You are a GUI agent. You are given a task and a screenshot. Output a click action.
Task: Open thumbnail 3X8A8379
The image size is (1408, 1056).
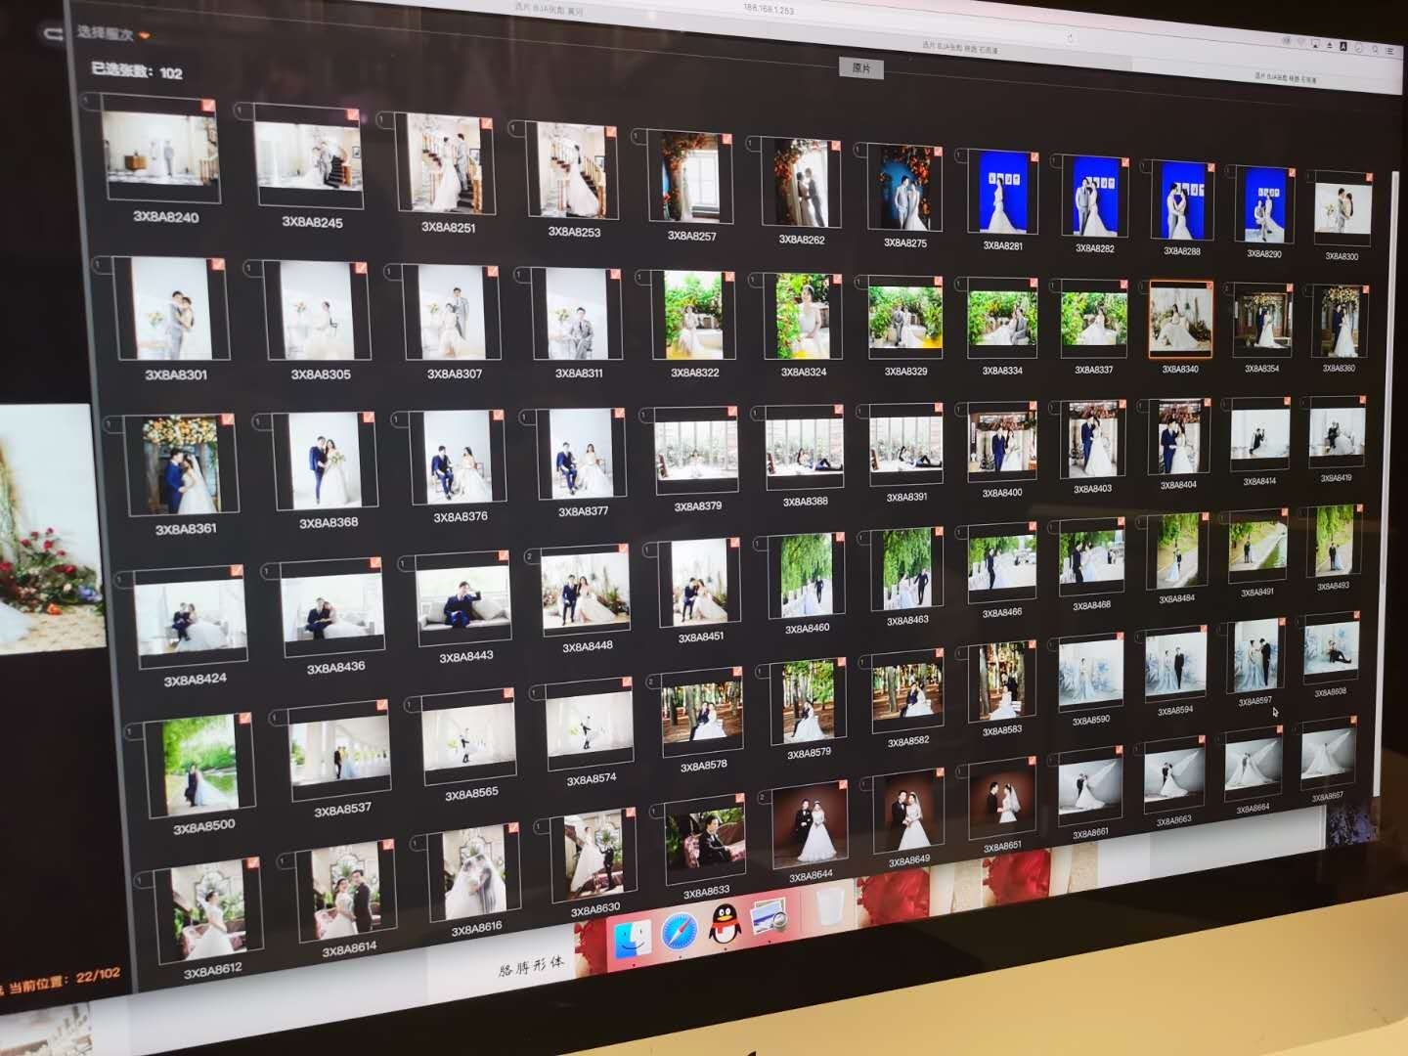(697, 451)
